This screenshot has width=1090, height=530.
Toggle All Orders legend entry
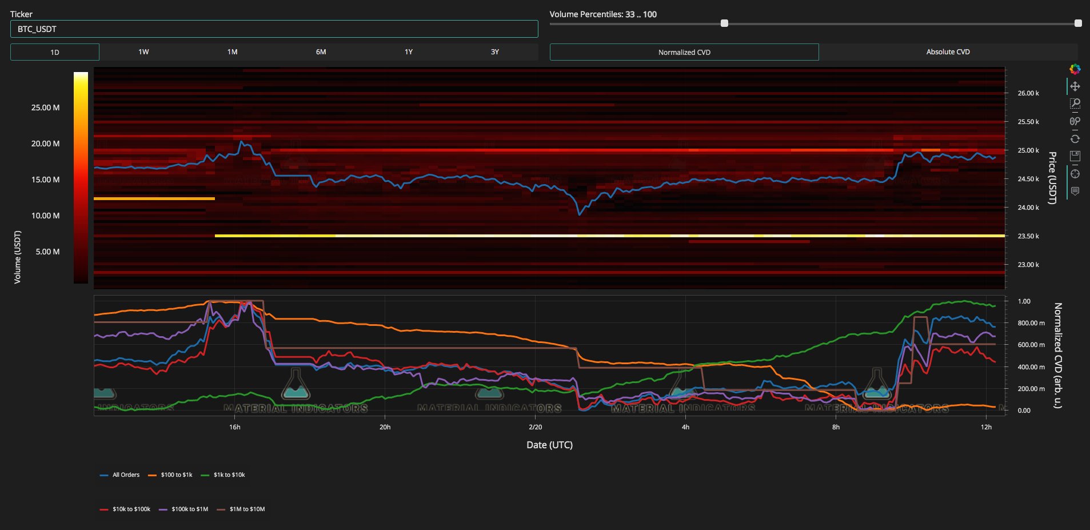[x=120, y=475]
